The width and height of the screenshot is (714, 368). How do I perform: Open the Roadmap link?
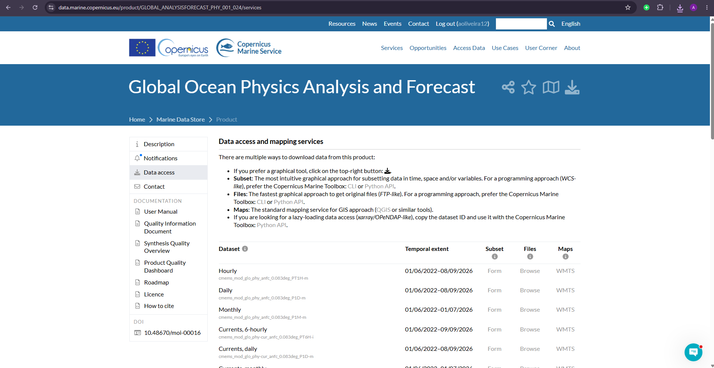point(157,283)
